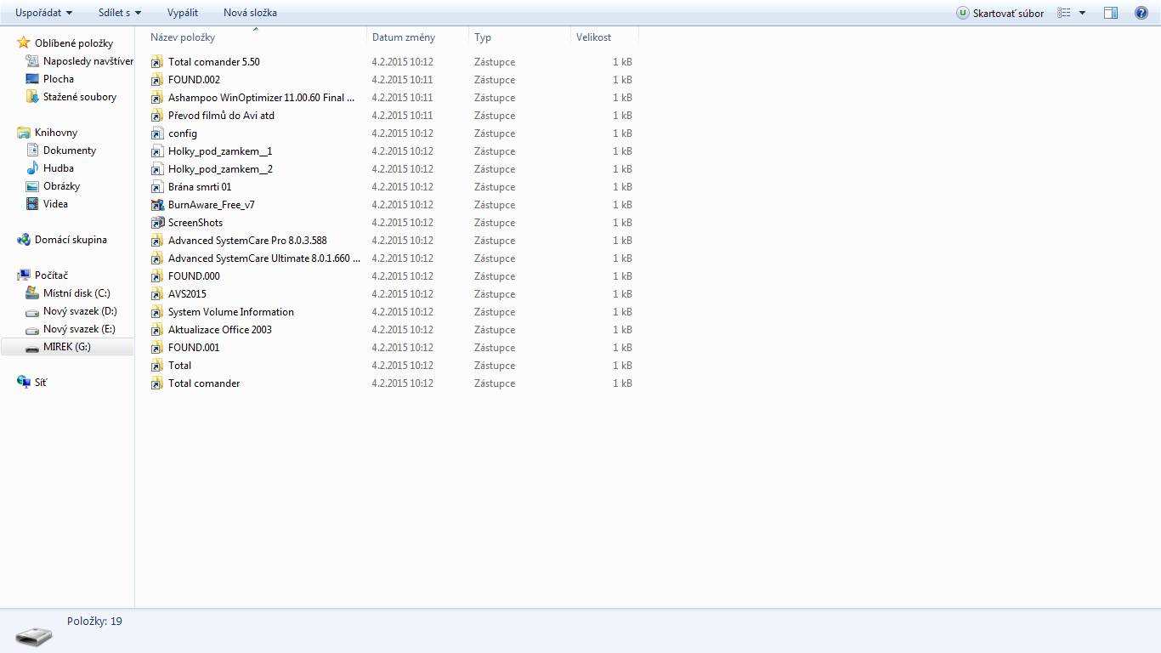Click the Total comander 5.50 shortcut icon

coord(156,62)
